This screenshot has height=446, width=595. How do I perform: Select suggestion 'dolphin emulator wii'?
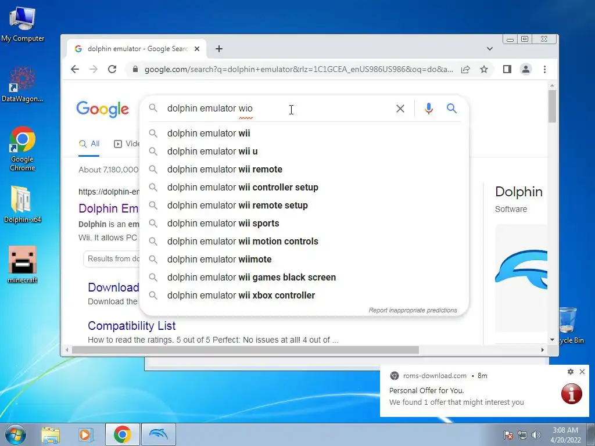coord(304,133)
